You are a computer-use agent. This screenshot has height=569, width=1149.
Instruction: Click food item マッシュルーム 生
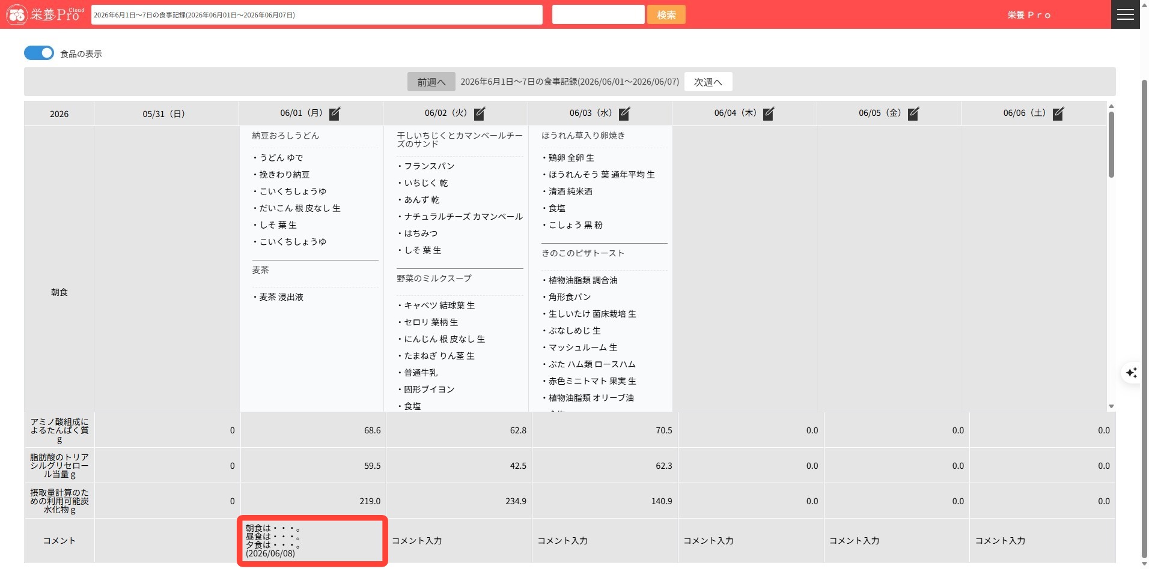583,348
